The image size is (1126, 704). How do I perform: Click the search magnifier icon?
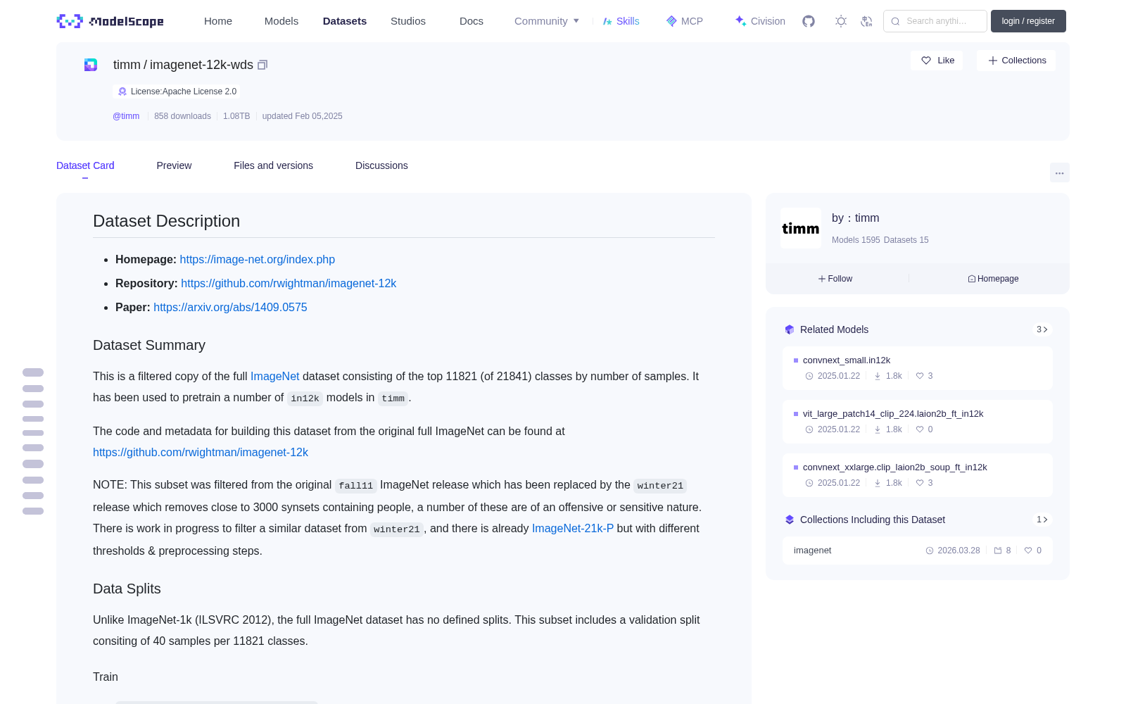pyautogui.click(x=895, y=21)
